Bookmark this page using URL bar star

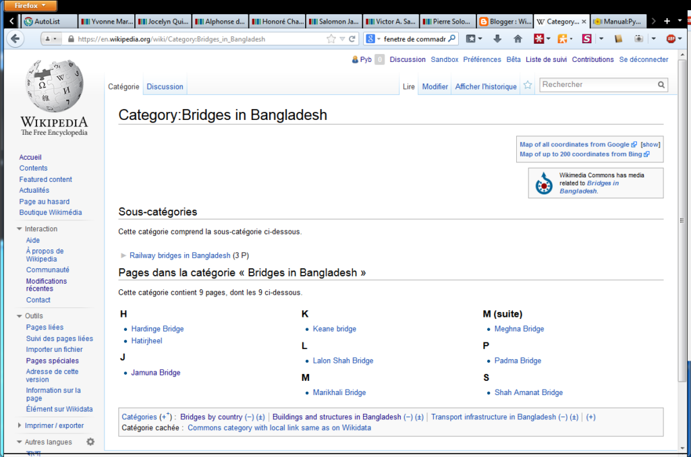pos(331,39)
